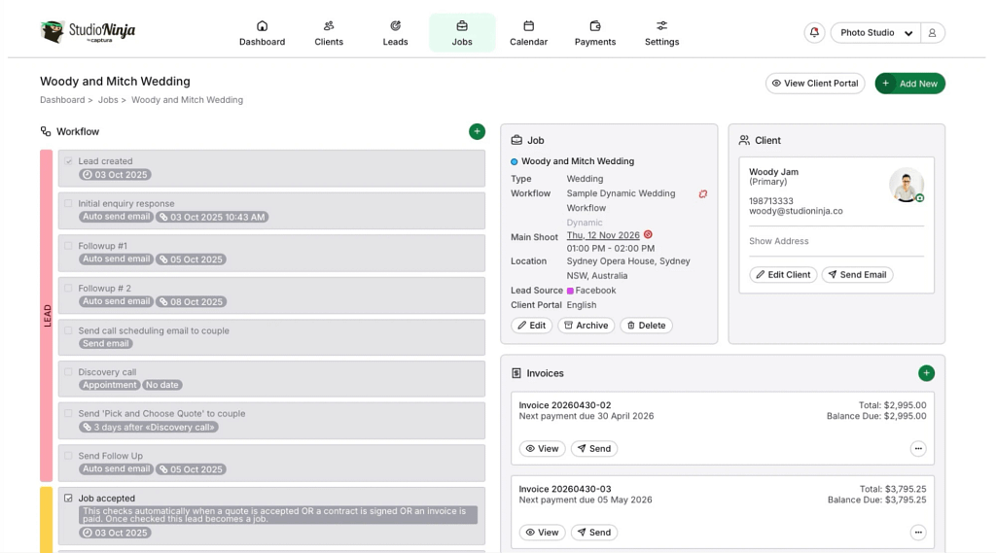
Task: Click the Appointment tag on Discovery call
Action: click(109, 385)
